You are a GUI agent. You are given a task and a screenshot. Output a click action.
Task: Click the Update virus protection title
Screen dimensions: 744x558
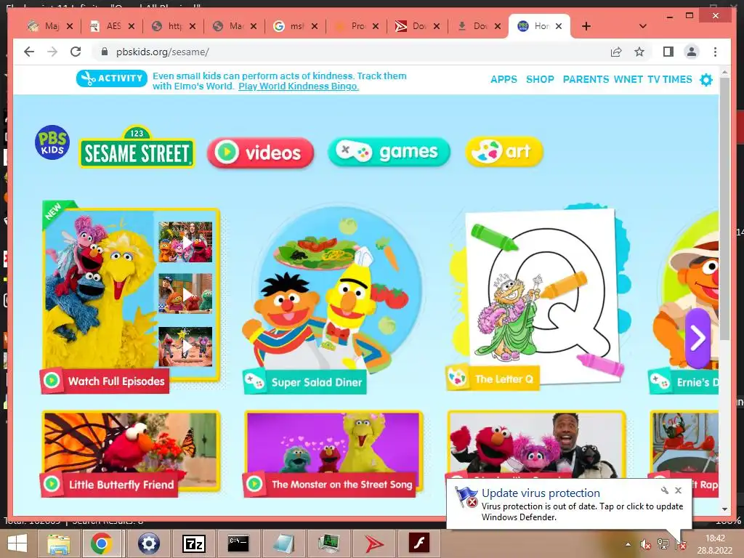point(541,493)
